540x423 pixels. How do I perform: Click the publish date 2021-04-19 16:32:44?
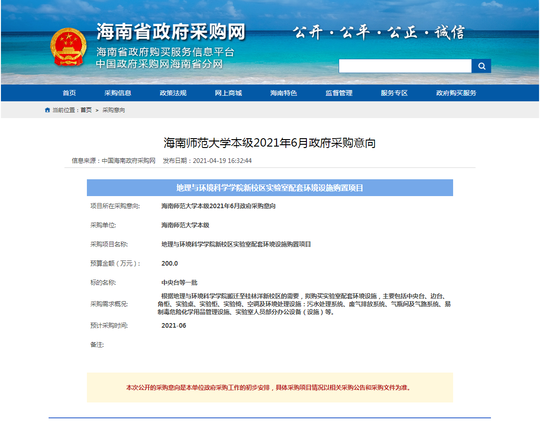222,161
